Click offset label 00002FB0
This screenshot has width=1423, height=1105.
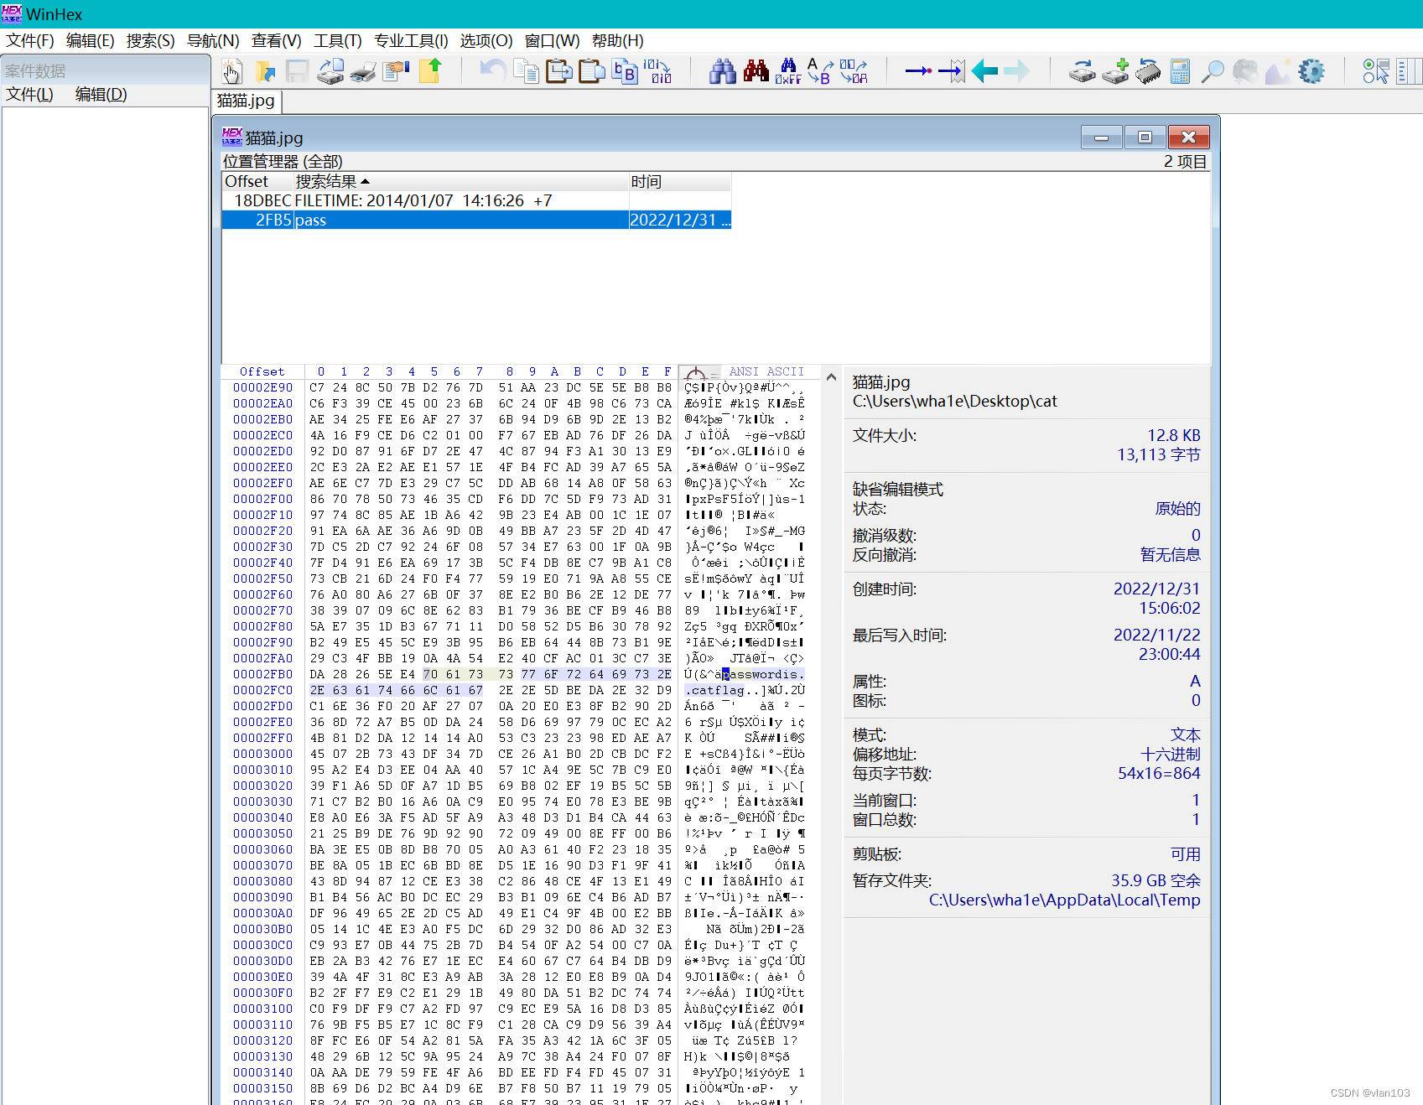pos(263,674)
